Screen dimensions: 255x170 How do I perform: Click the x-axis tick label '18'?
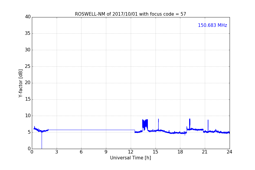click(180, 152)
